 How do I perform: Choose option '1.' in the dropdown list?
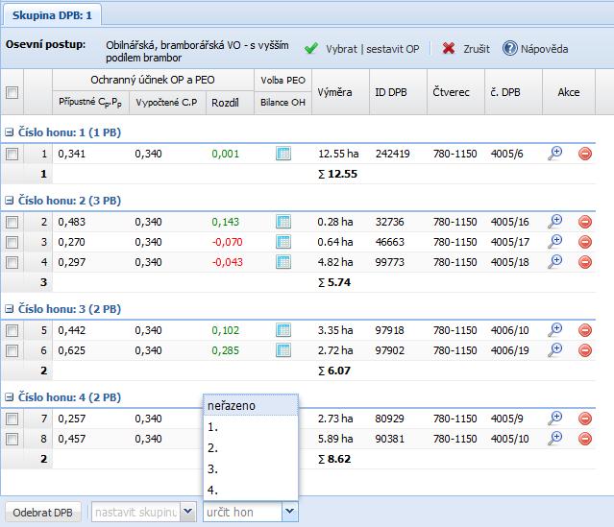251,427
